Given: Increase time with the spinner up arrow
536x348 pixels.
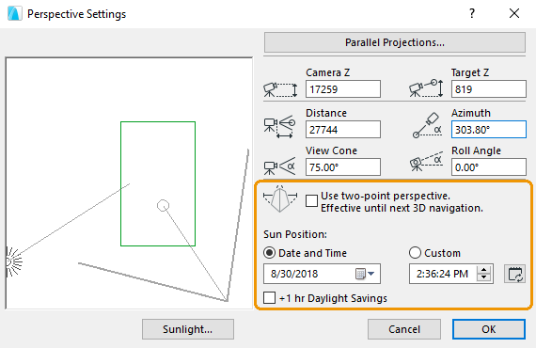Looking at the screenshot, I should pyautogui.click(x=483, y=270).
